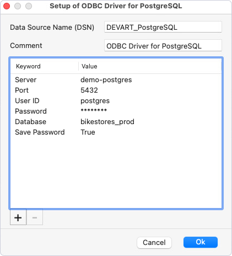Close the setup dialog window
Image resolution: width=232 pixels, height=256 pixels.
coord(7,6)
